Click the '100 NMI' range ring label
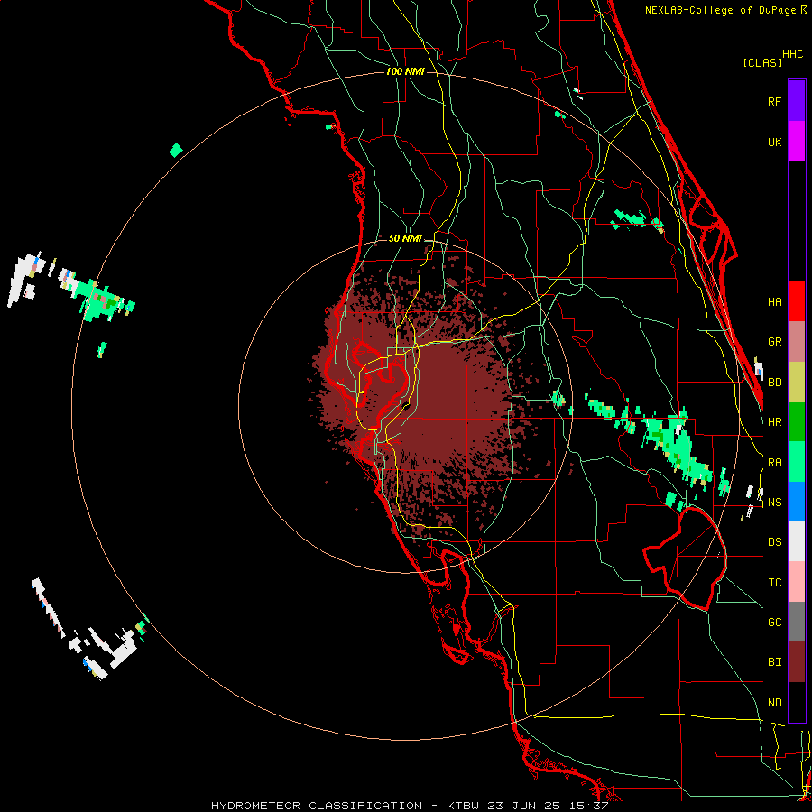 (405, 71)
